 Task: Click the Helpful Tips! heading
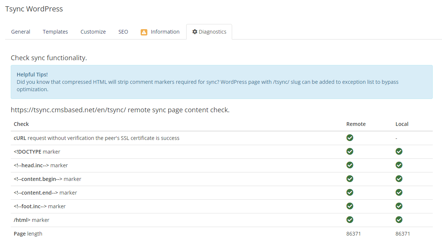click(x=32, y=75)
